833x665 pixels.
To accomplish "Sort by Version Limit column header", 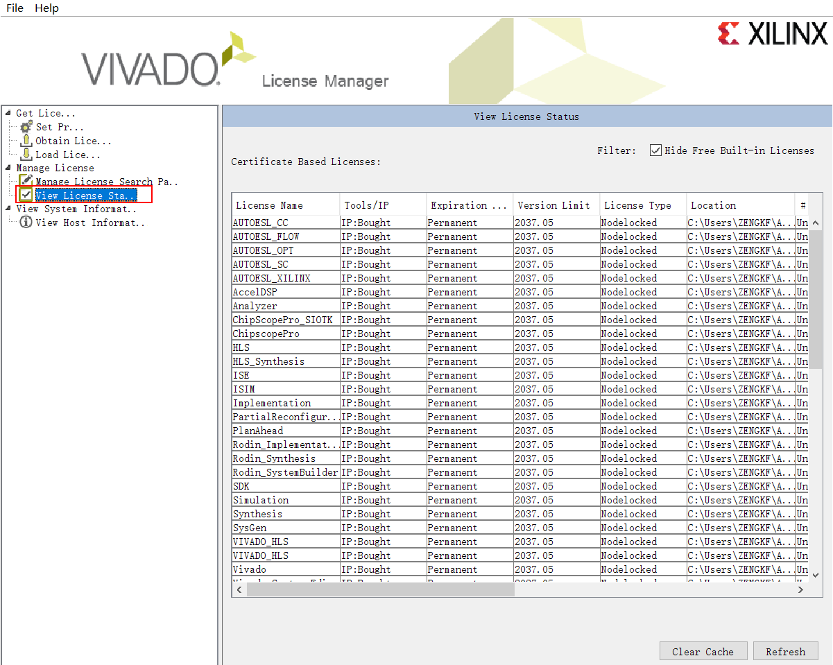I will click(x=556, y=205).
